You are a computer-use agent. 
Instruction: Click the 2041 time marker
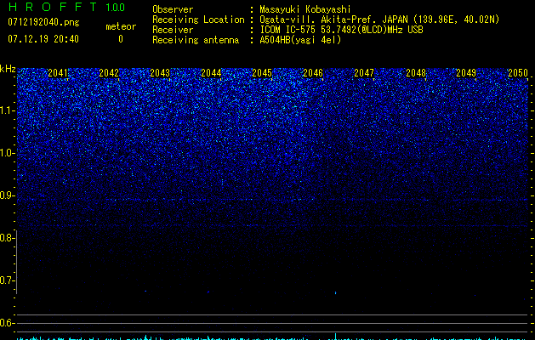pyautogui.click(x=58, y=73)
